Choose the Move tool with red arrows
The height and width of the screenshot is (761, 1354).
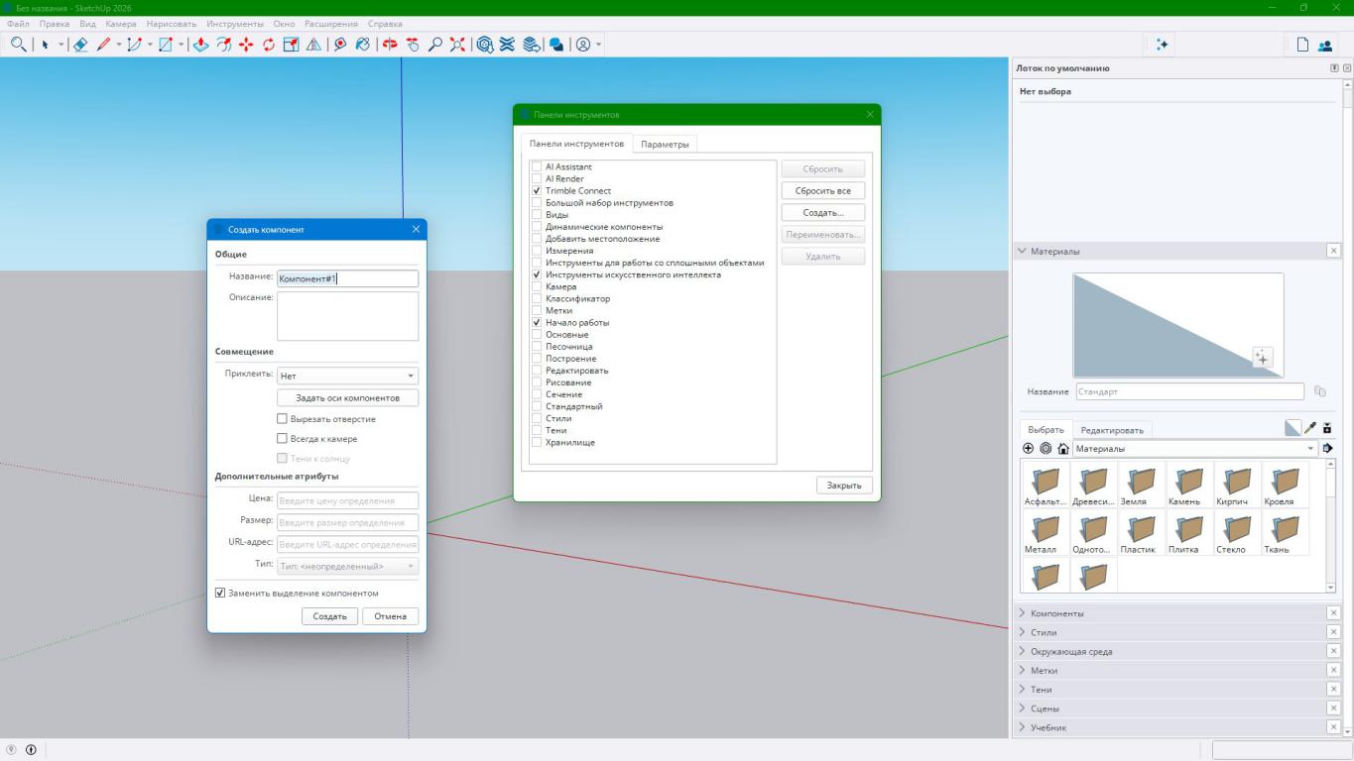[x=246, y=45]
